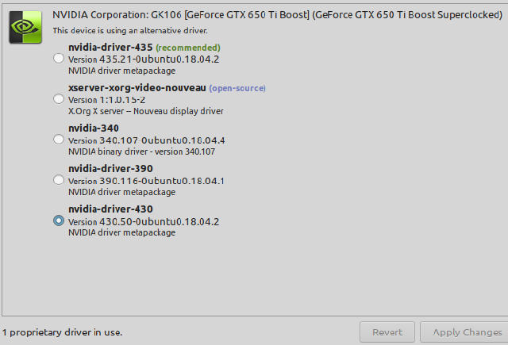This screenshot has height=345, width=508.
Task: Click the nvidia-driver-430 name label
Action: (x=110, y=209)
